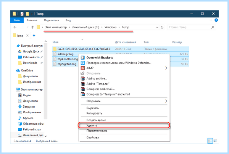Open Свойства (Properties) menu entry

tap(124, 137)
